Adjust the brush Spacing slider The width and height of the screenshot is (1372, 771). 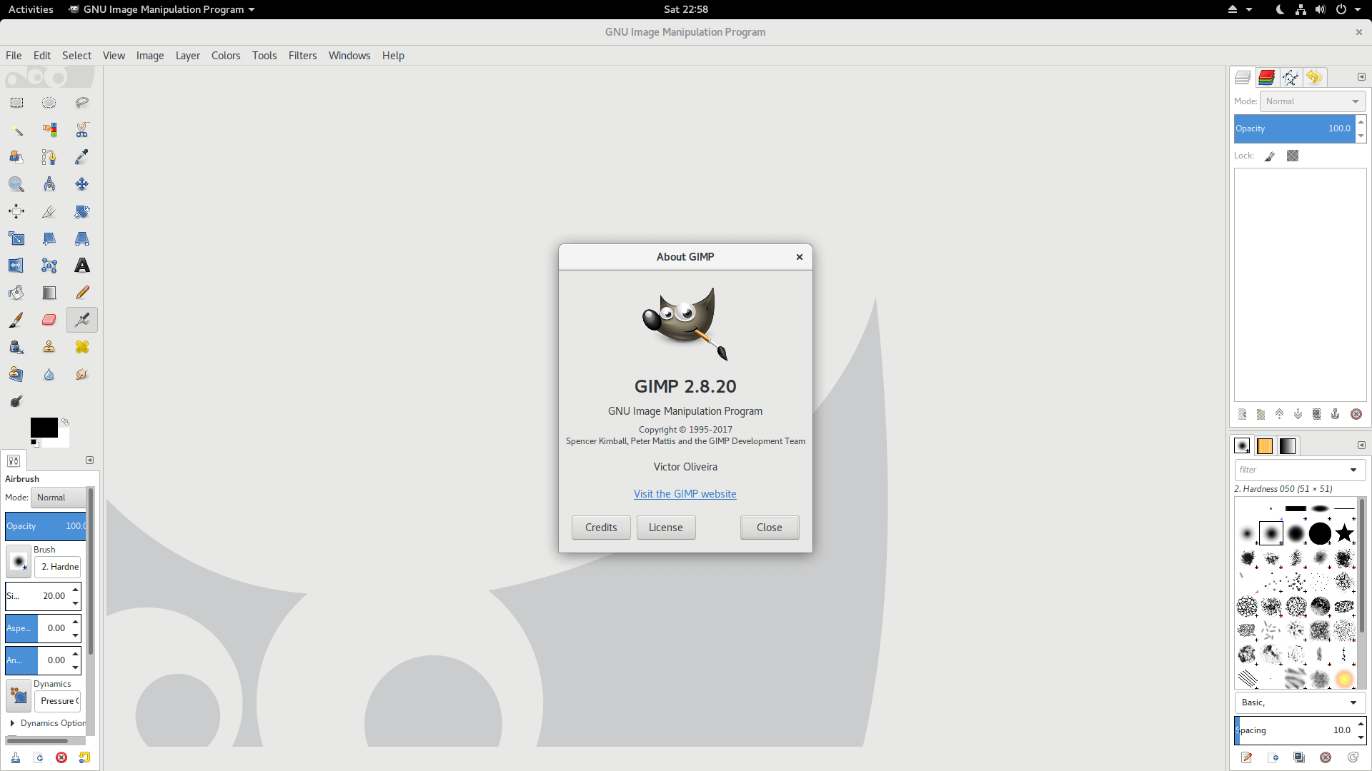pyautogui.click(x=1295, y=730)
